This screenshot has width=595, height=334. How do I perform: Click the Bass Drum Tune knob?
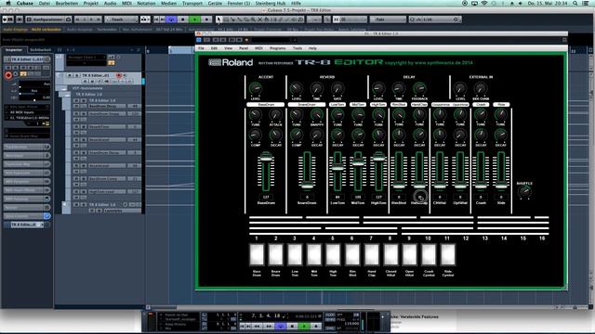click(256, 114)
